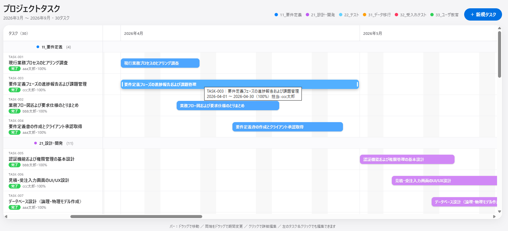508x231 pixels.
Task: Click the blue dot beside legend 11_要件定義
Action: tap(276, 15)
